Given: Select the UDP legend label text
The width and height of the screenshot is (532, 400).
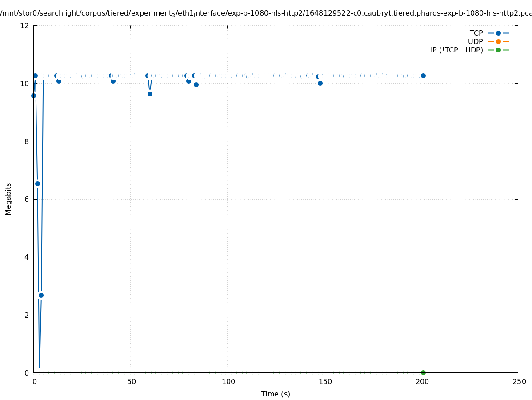Looking at the screenshot, I should 475,42.
